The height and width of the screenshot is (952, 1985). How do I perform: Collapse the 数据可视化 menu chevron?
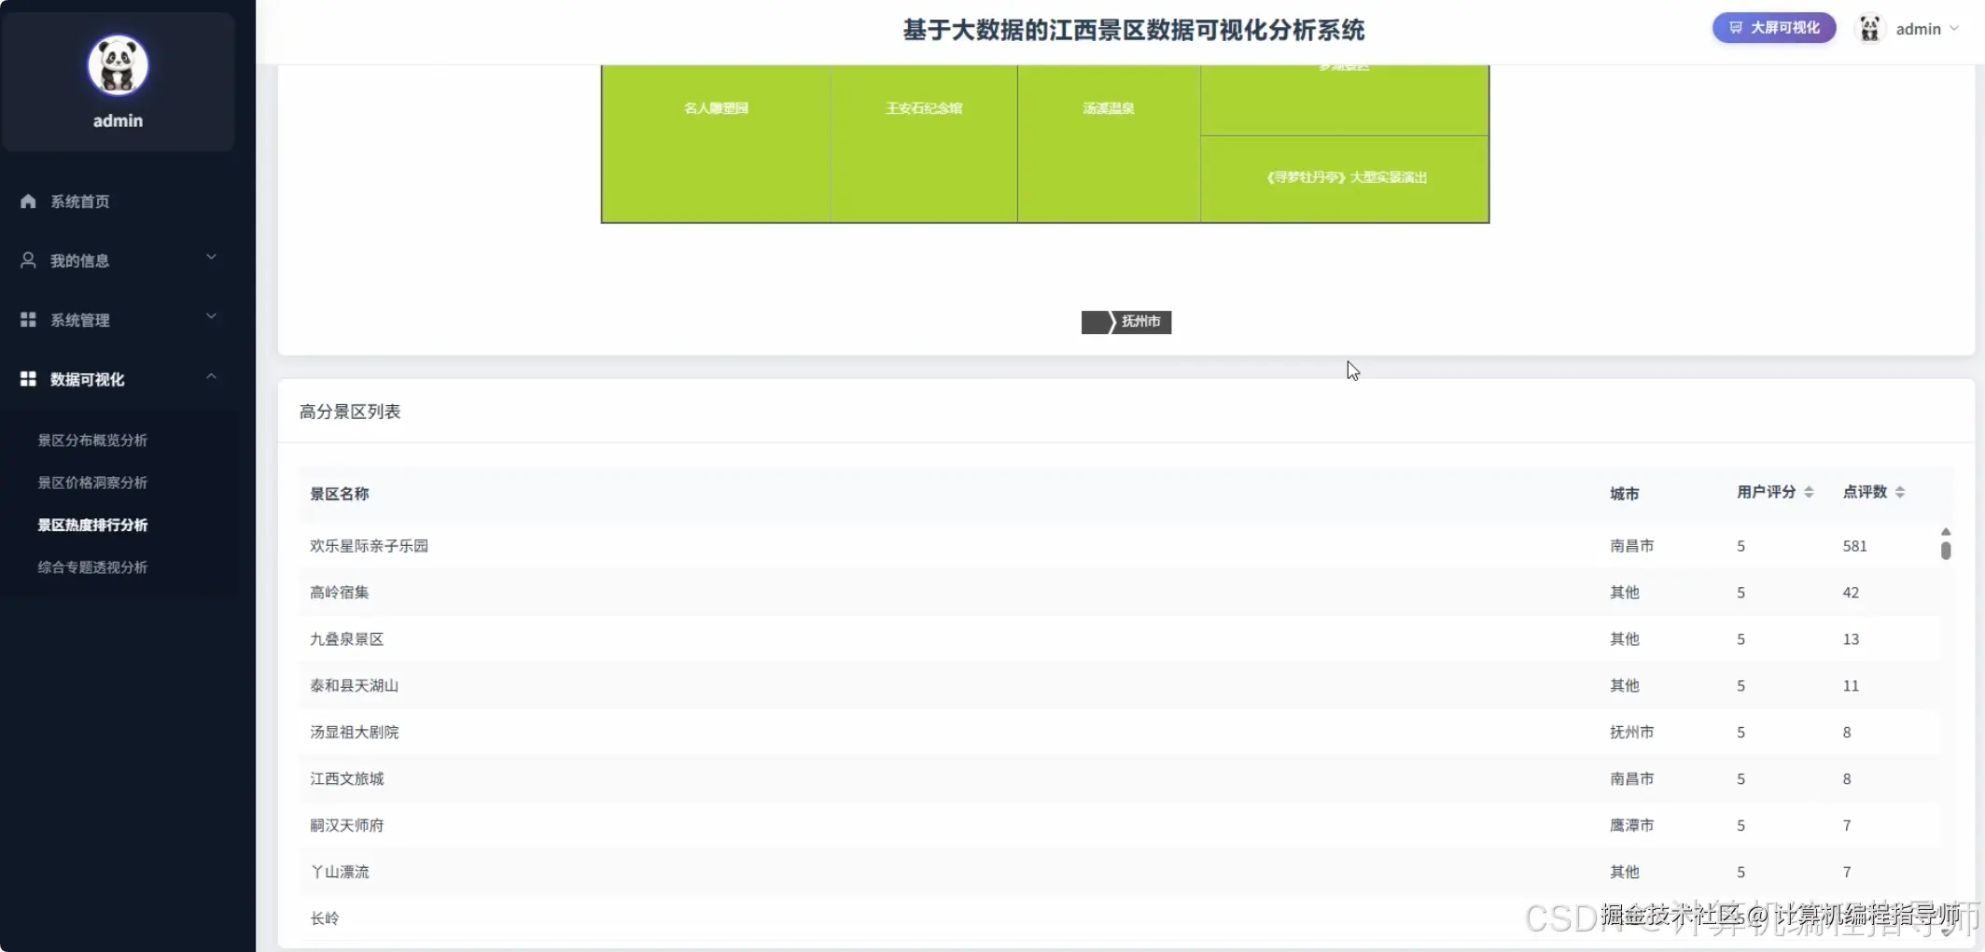click(x=211, y=376)
